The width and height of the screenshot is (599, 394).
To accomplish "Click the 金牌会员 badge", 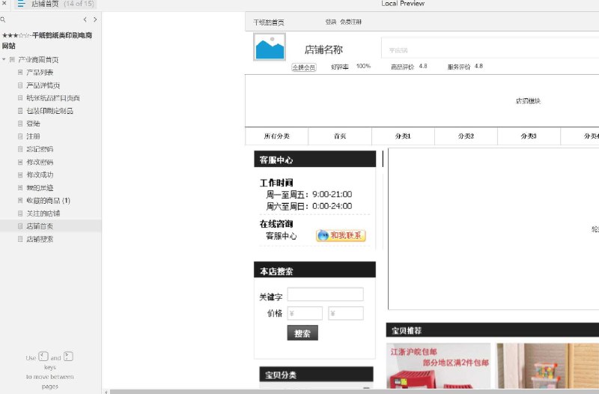I will (x=304, y=67).
